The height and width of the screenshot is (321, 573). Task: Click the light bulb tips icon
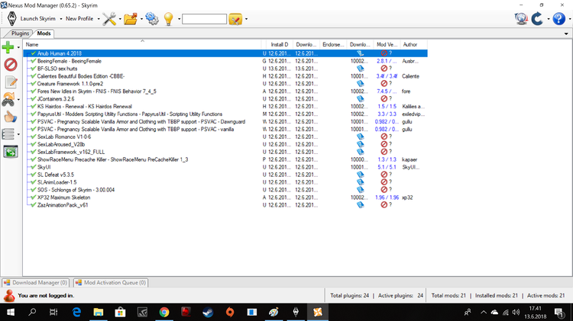(169, 18)
